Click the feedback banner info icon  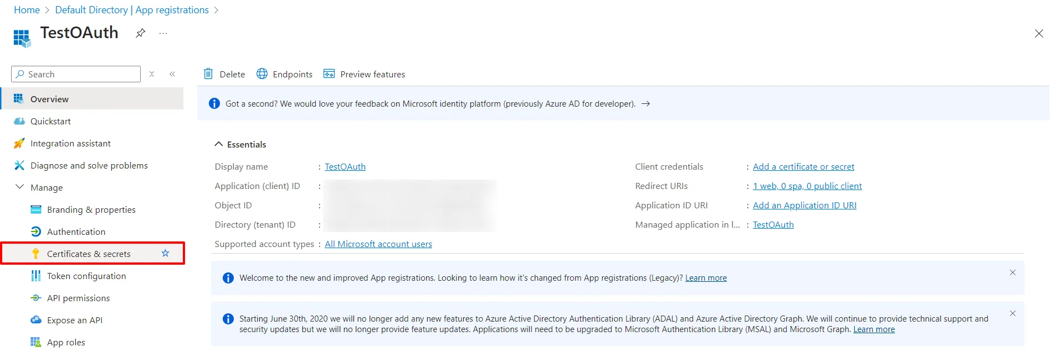(x=214, y=103)
